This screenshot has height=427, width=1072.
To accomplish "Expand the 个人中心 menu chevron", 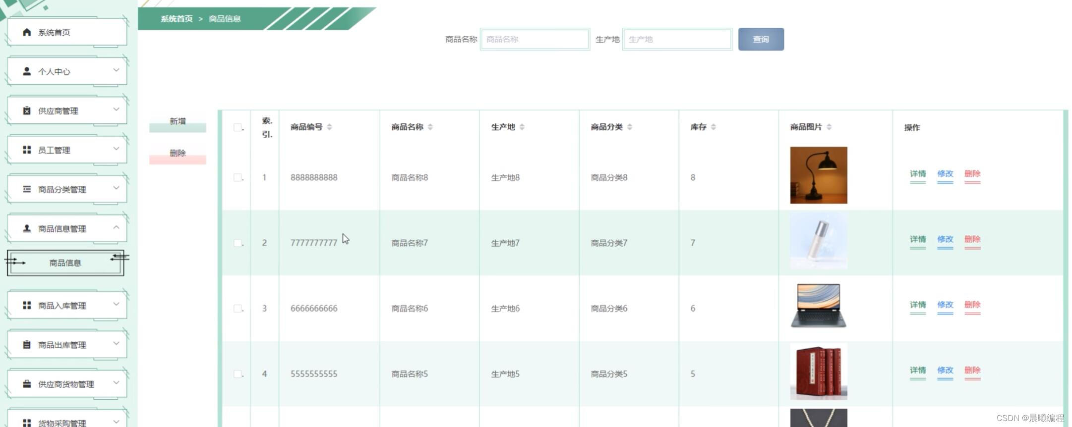I will click(116, 70).
